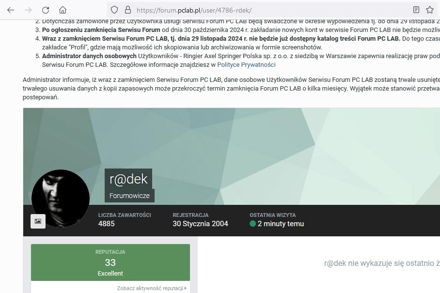Viewport: 440px width, 293px height.
Task: Open the tracking protection shield panel
Action: pos(114,10)
